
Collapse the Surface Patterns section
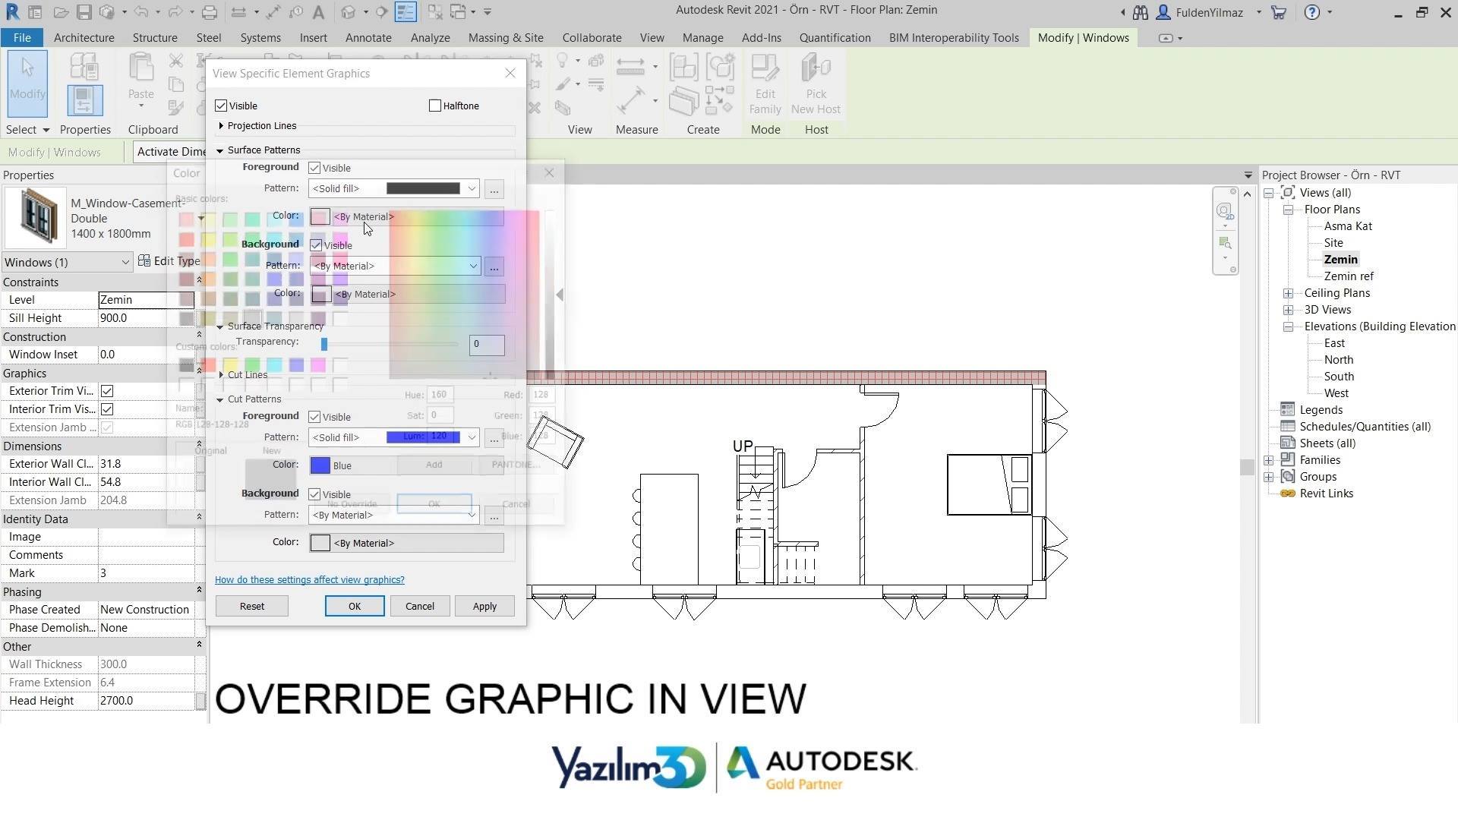(x=220, y=150)
